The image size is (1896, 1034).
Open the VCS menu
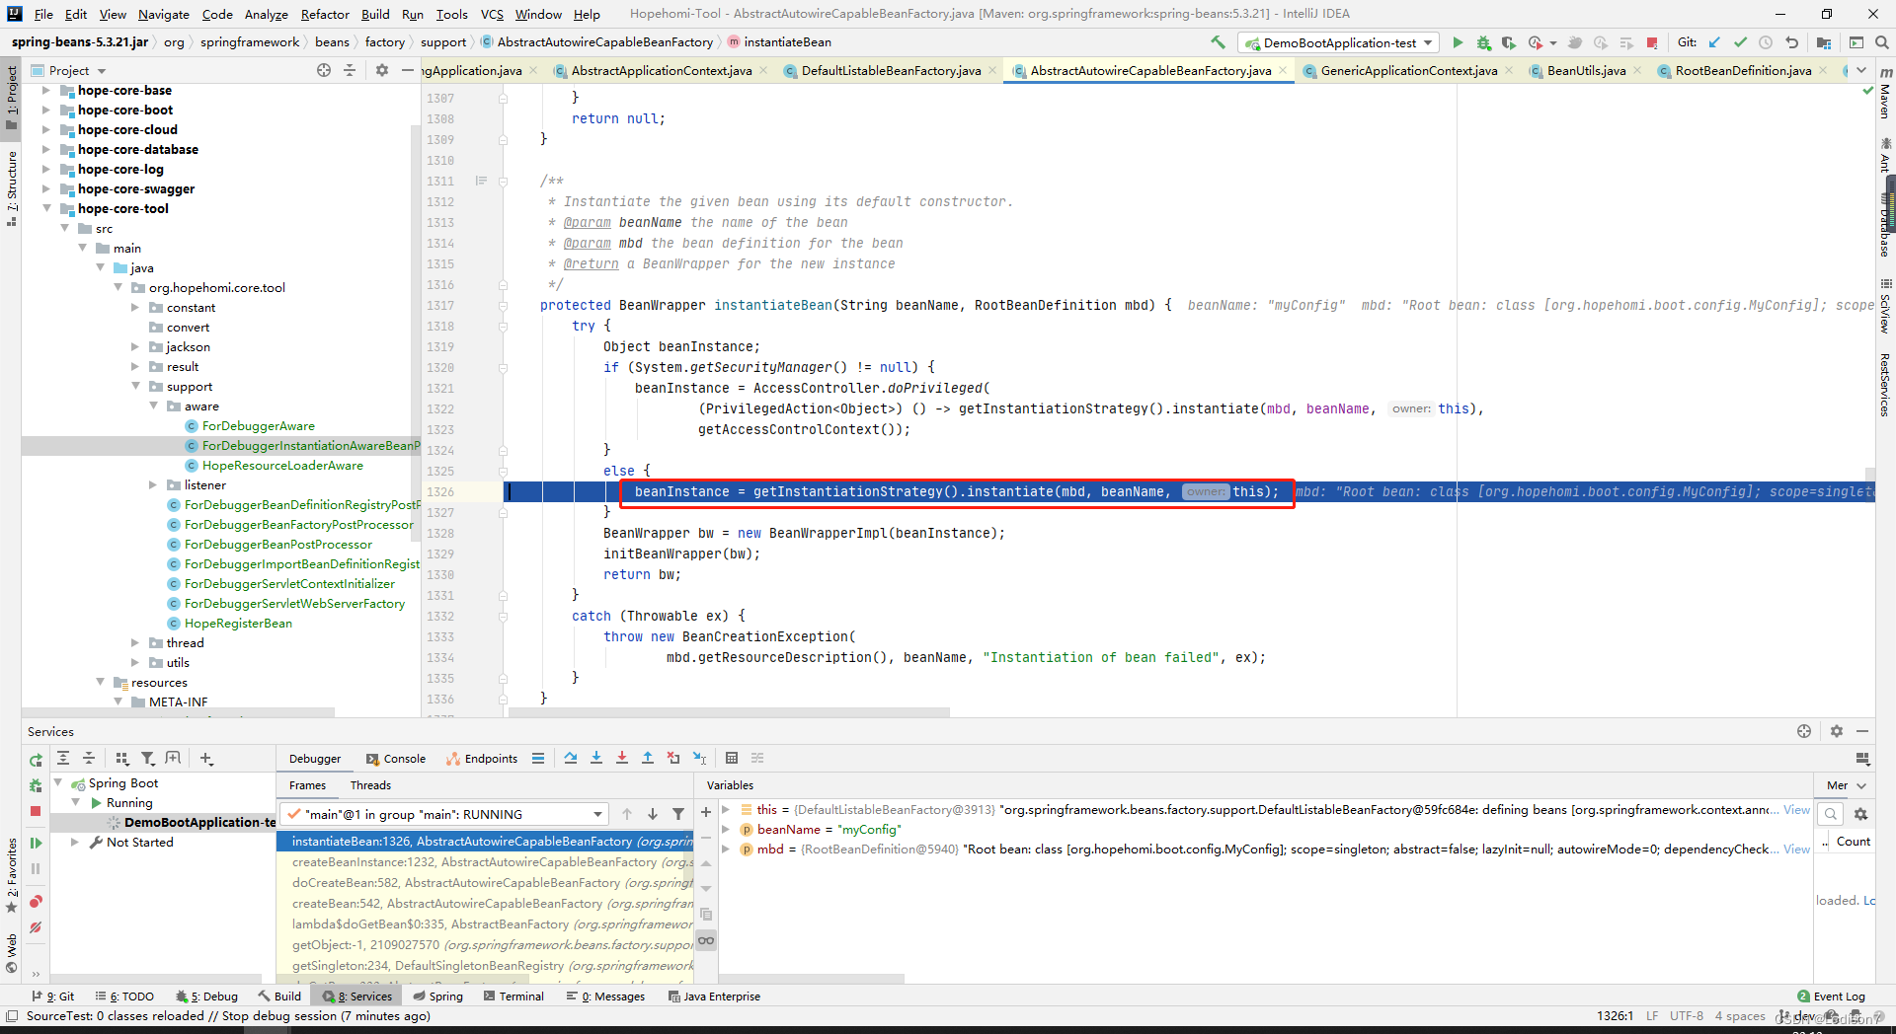tap(492, 14)
